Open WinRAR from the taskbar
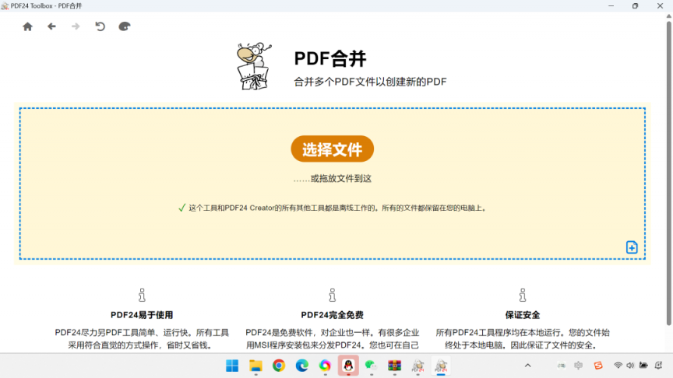The width and height of the screenshot is (673, 378). pos(395,366)
